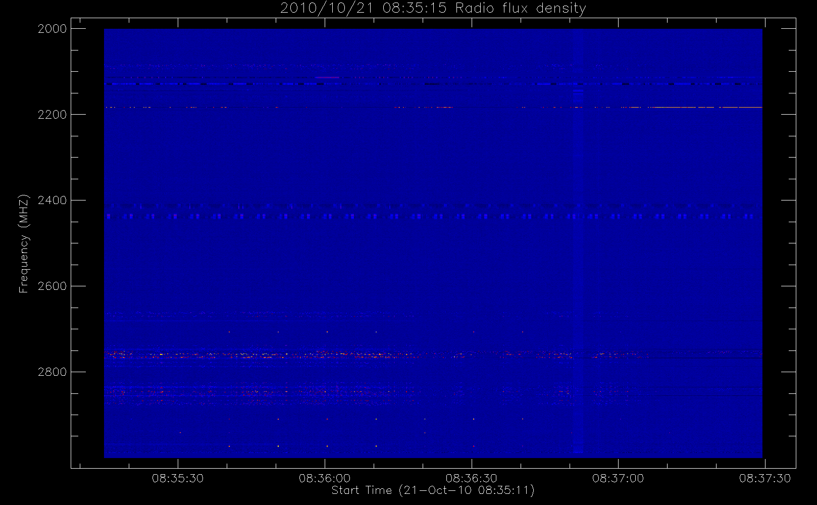Click the 2400 frequency tick label

pos(53,200)
